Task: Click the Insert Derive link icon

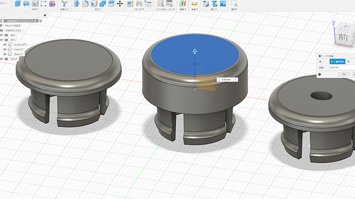Action: [x=206, y=3]
